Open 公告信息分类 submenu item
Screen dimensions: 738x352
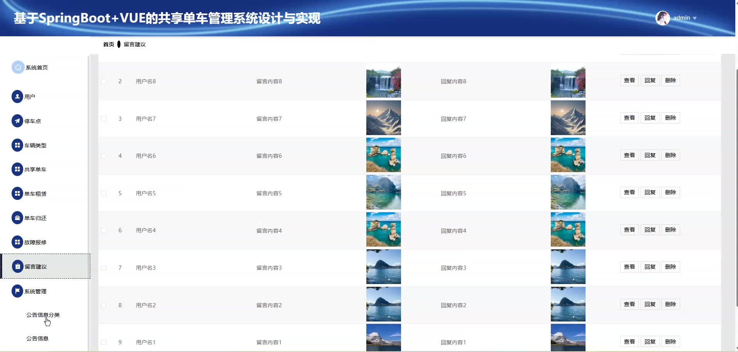[x=43, y=315]
